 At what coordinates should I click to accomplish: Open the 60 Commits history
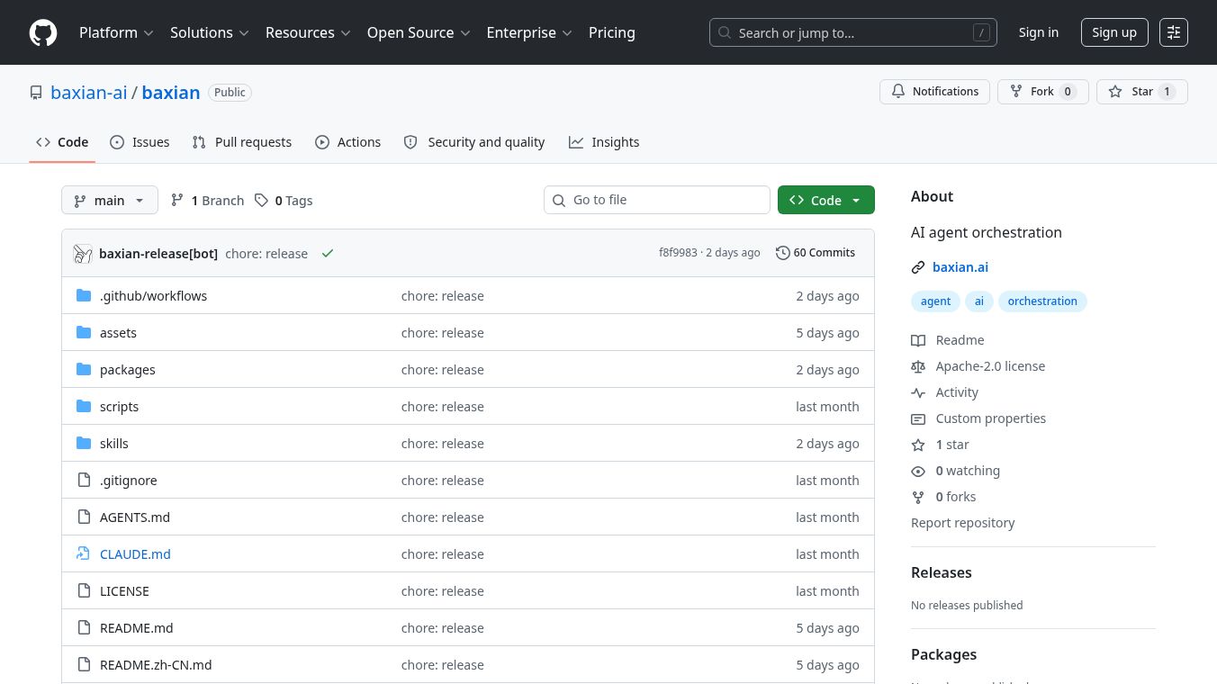coord(816,253)
